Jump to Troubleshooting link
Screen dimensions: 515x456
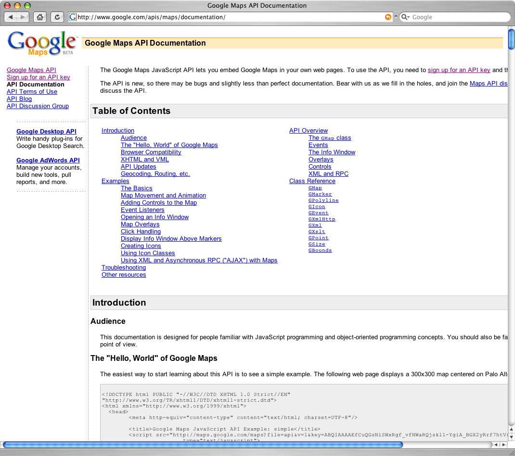point(124,268)
